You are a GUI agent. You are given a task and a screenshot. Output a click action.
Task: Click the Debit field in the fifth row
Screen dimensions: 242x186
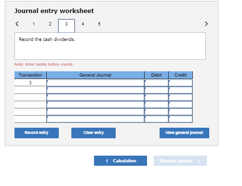(156, 112)
